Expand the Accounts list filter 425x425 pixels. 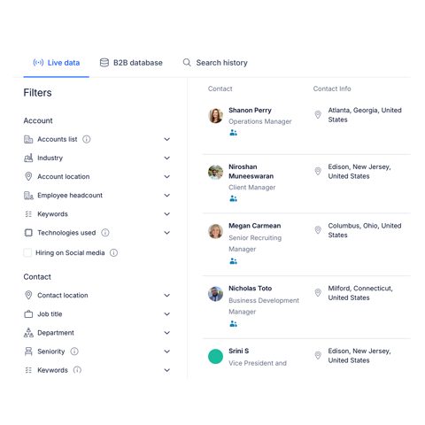(x=167, y=139)
